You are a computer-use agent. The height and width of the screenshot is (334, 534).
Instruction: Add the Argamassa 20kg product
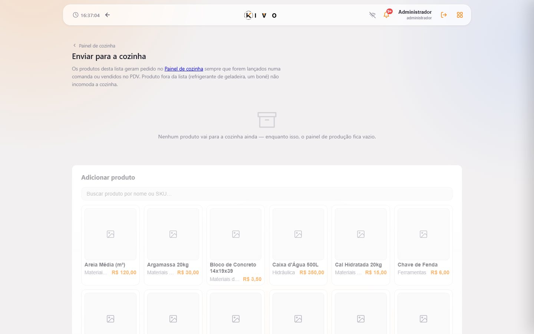[173, 245]
